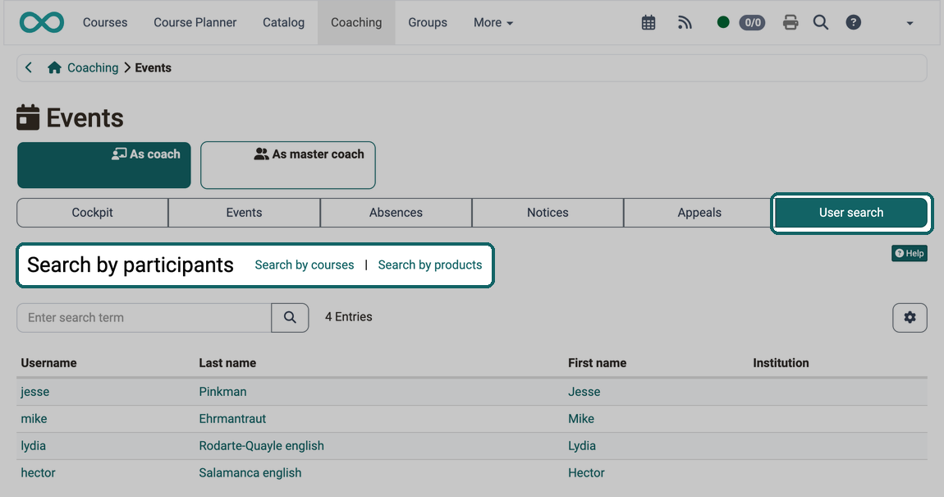This screenshot has height=497, width=944.
Task: Click the back arrow in breadcrumb
Action: click(x=28, y=67)
